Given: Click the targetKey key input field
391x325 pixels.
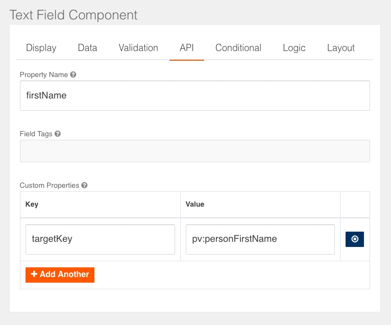Looking at the screenshot, I should 100,239.
